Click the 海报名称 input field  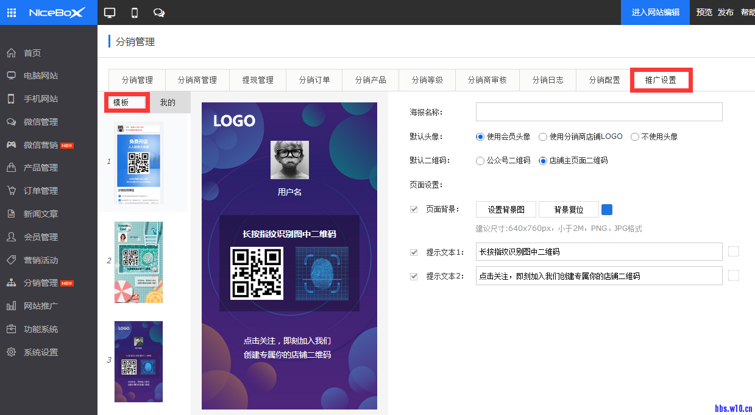[x=598, y=112]
